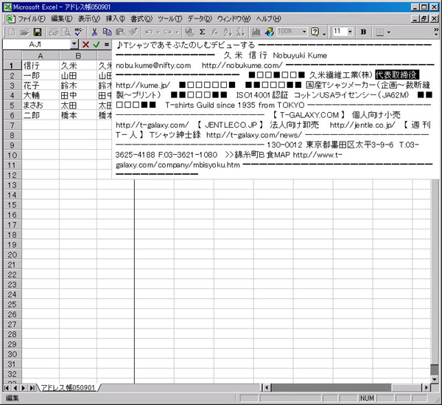Click the first sheet navigation arrow

pyautogui.click(x=7, y=387)
